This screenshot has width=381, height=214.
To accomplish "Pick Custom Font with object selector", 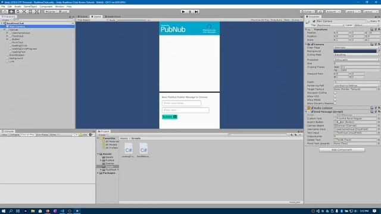I will tap(379, 118).
